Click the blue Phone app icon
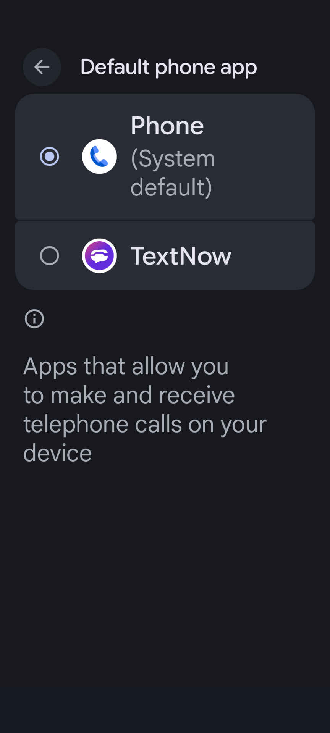Viewport: 330px width, 733px height. [99, 157]
